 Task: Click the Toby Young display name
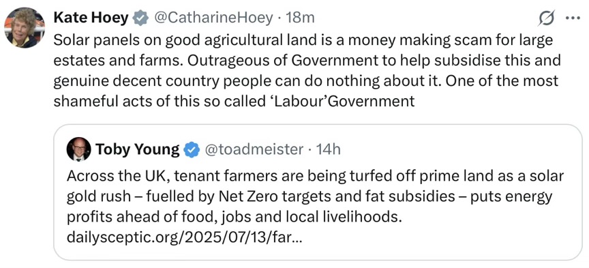(x=137, y=149)
